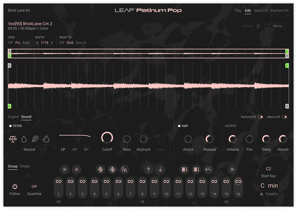Click the Tonality lock icon

[262, 194]
